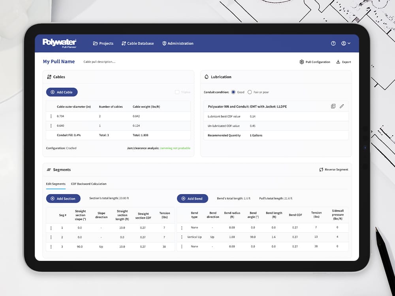Click the Cables panel icon

(x=49, y=77)
